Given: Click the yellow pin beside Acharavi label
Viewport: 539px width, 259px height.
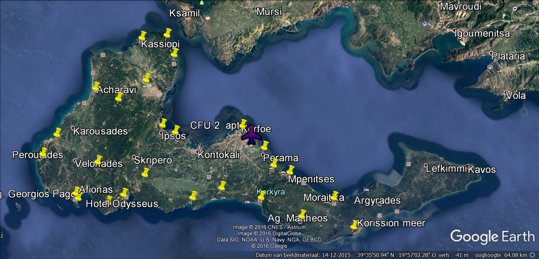Looking at the screenshot, I should point(96,87).
